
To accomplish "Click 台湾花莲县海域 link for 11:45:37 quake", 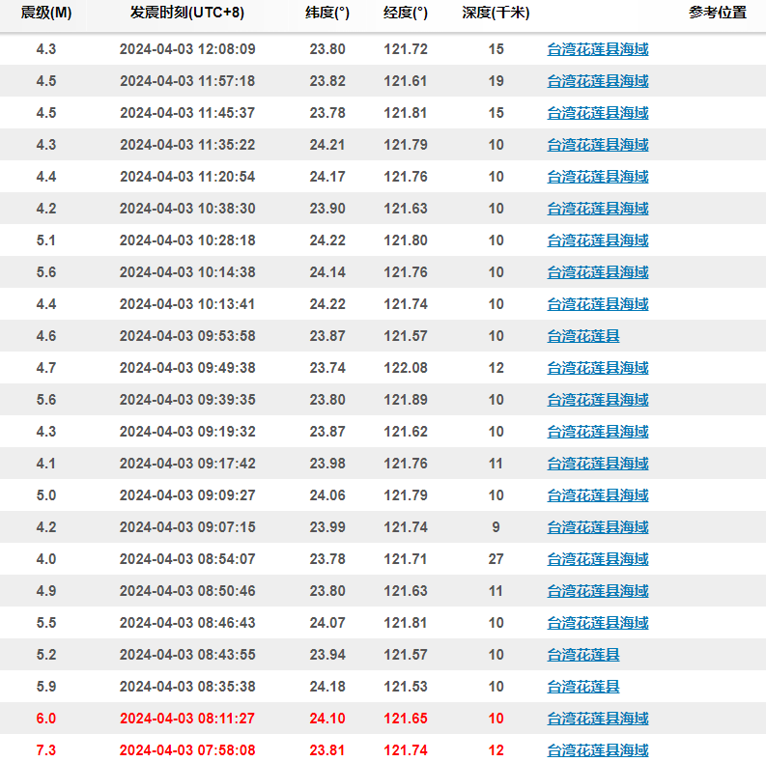I will pos(598,113).
